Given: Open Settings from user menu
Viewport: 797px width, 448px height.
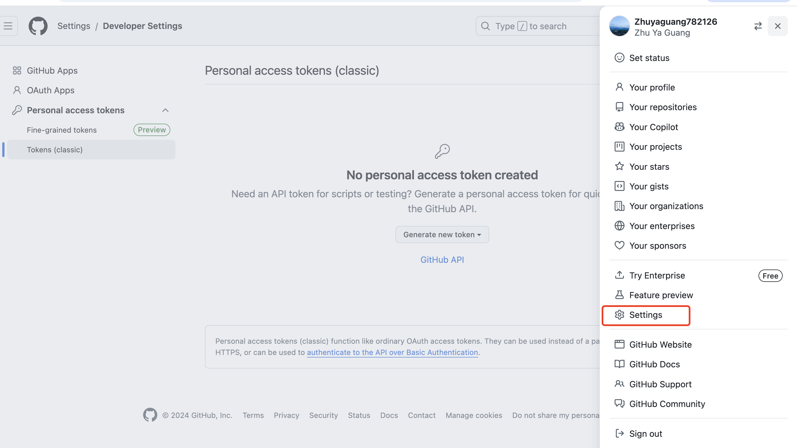Looking at the screenshot, I should (646, 315).
